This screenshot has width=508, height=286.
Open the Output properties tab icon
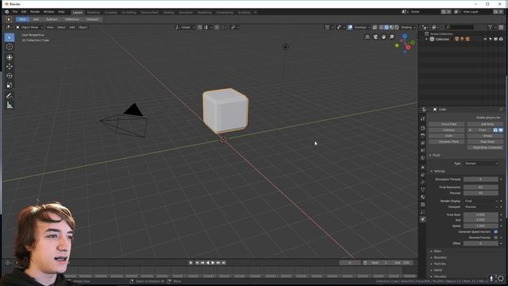[423, 136]
